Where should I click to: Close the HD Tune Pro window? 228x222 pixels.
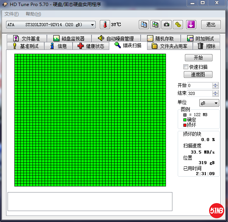tap(217, 3)
